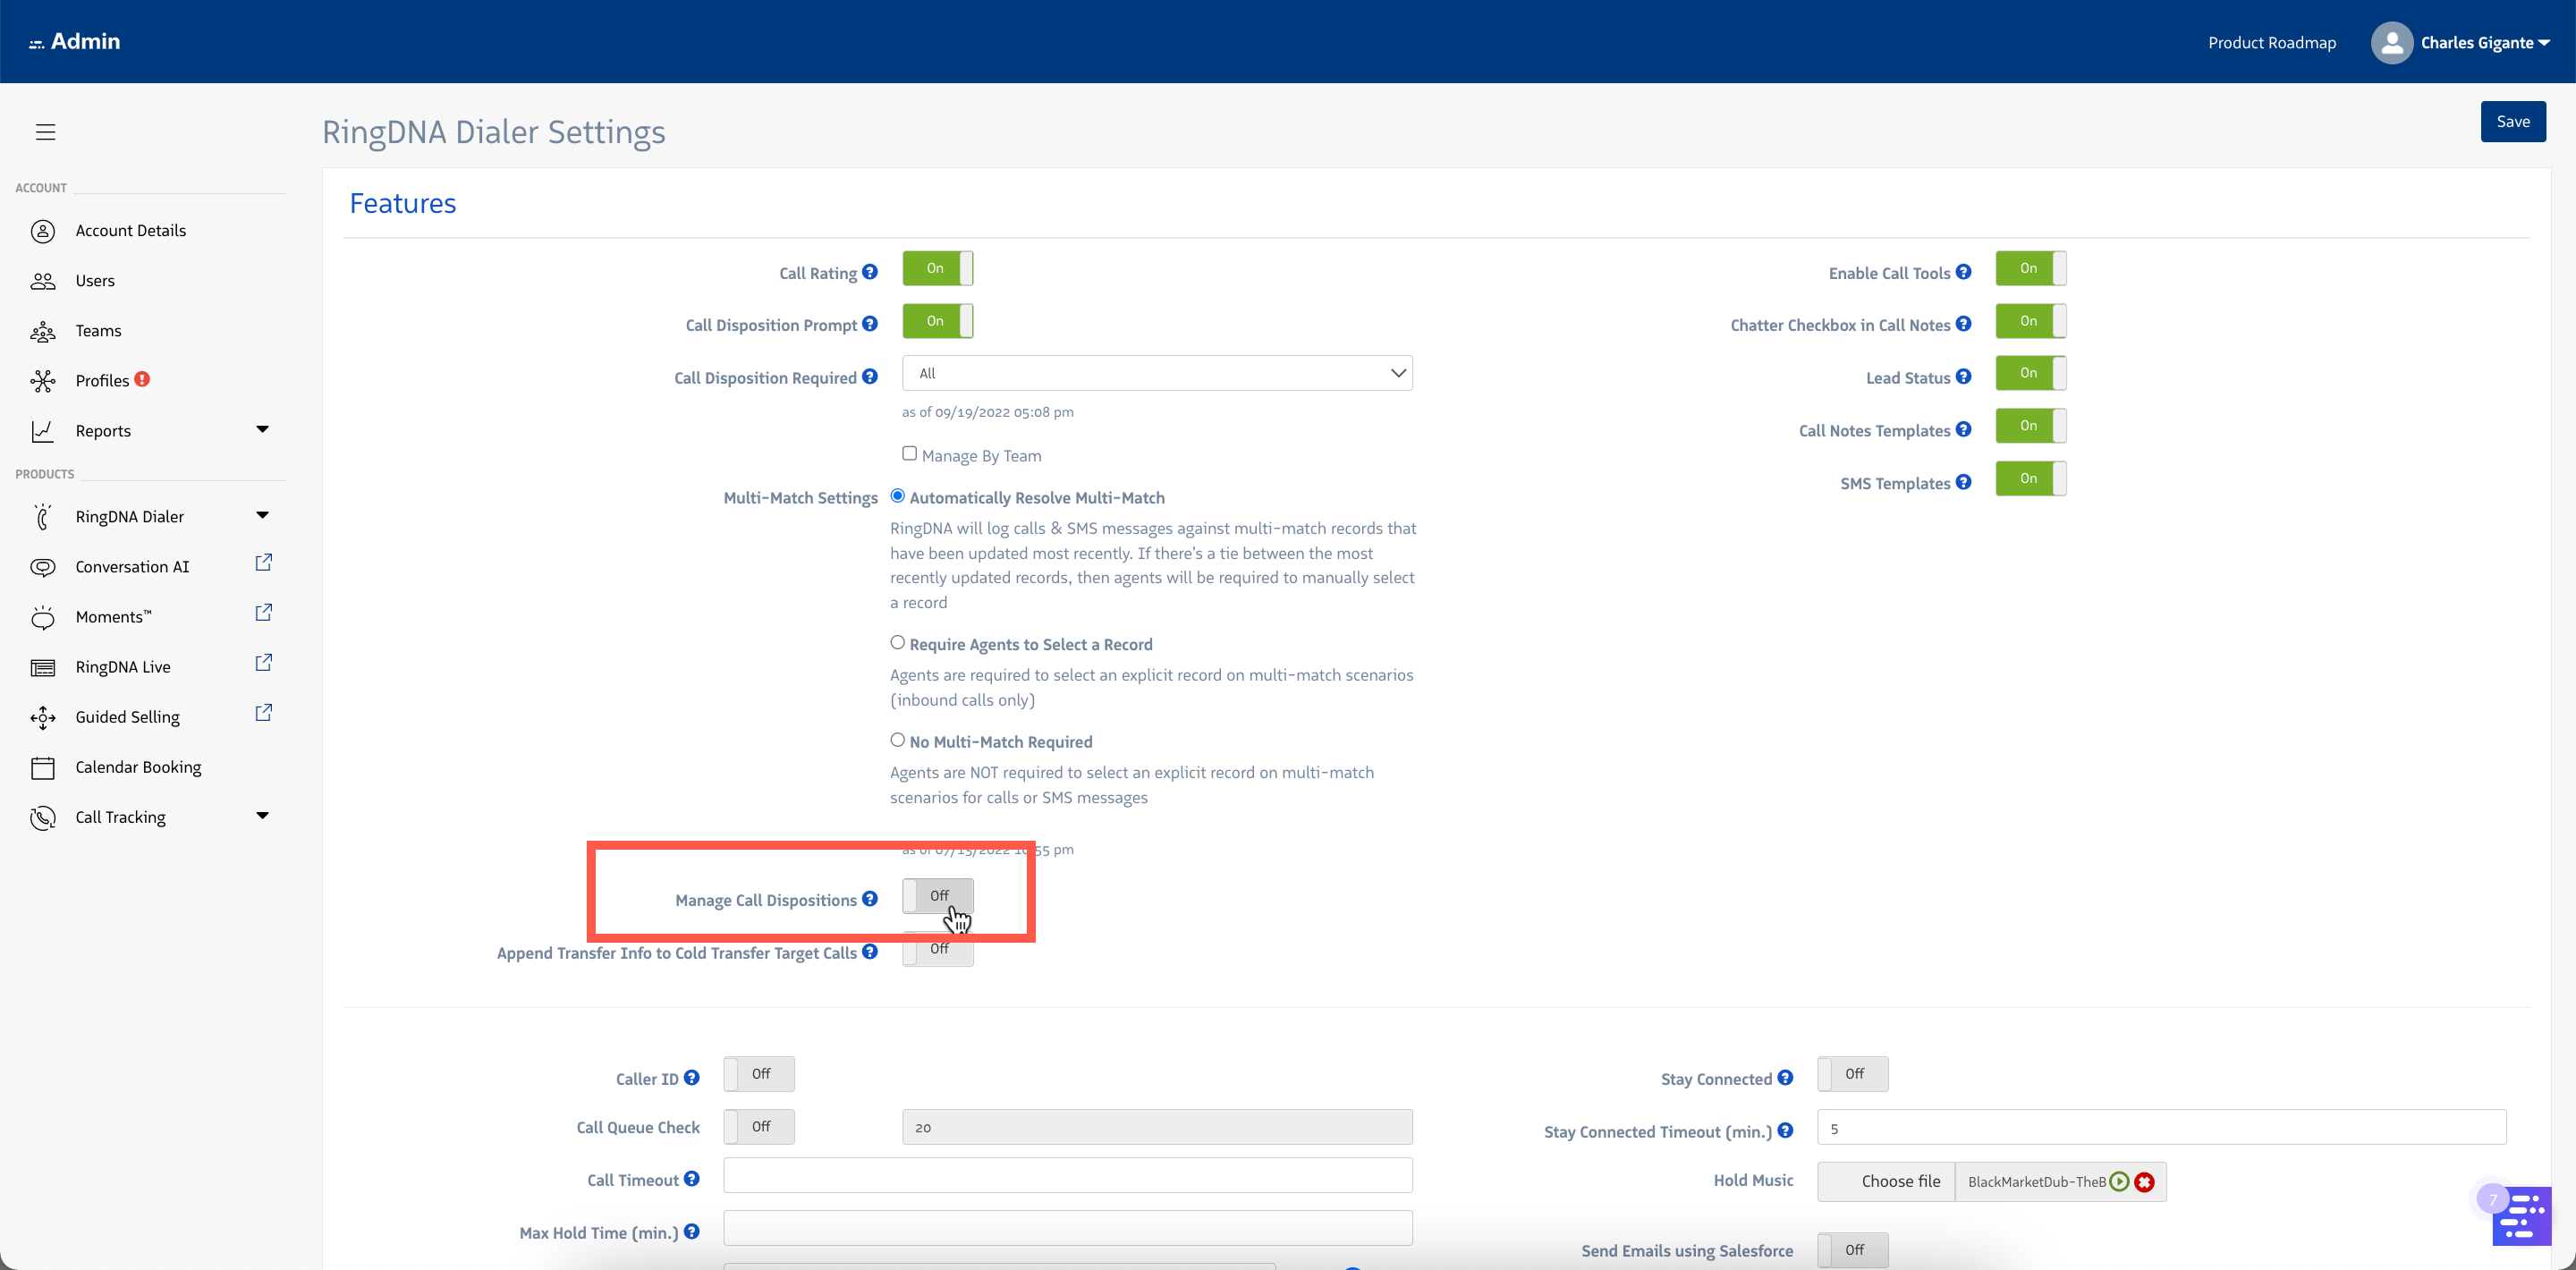The width and height of the screenshot is (2576, 1270).
Task: Toggle Chatter Checkbox in Call Notes switch
Action: coord(2030,321)
